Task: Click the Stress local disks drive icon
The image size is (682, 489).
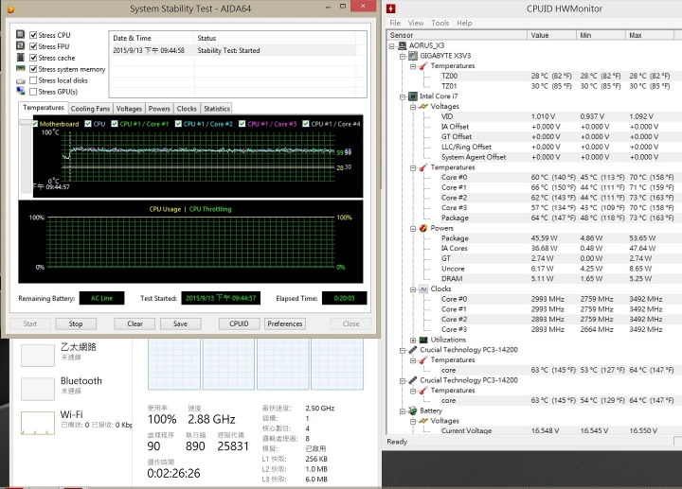Action: point(21,80)
